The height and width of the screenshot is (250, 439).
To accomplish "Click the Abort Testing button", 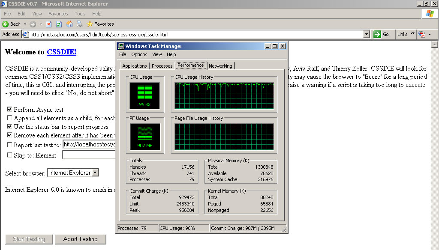I will (80, 239).
